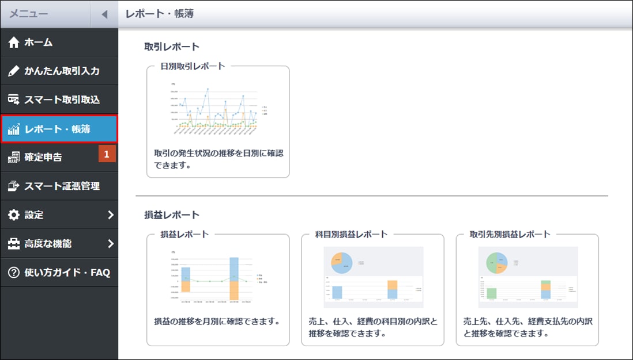Click the 取引先別損益レポート chart thumbnail
The width and height of the screenshot is (633, 360).
tap(527, 277)
